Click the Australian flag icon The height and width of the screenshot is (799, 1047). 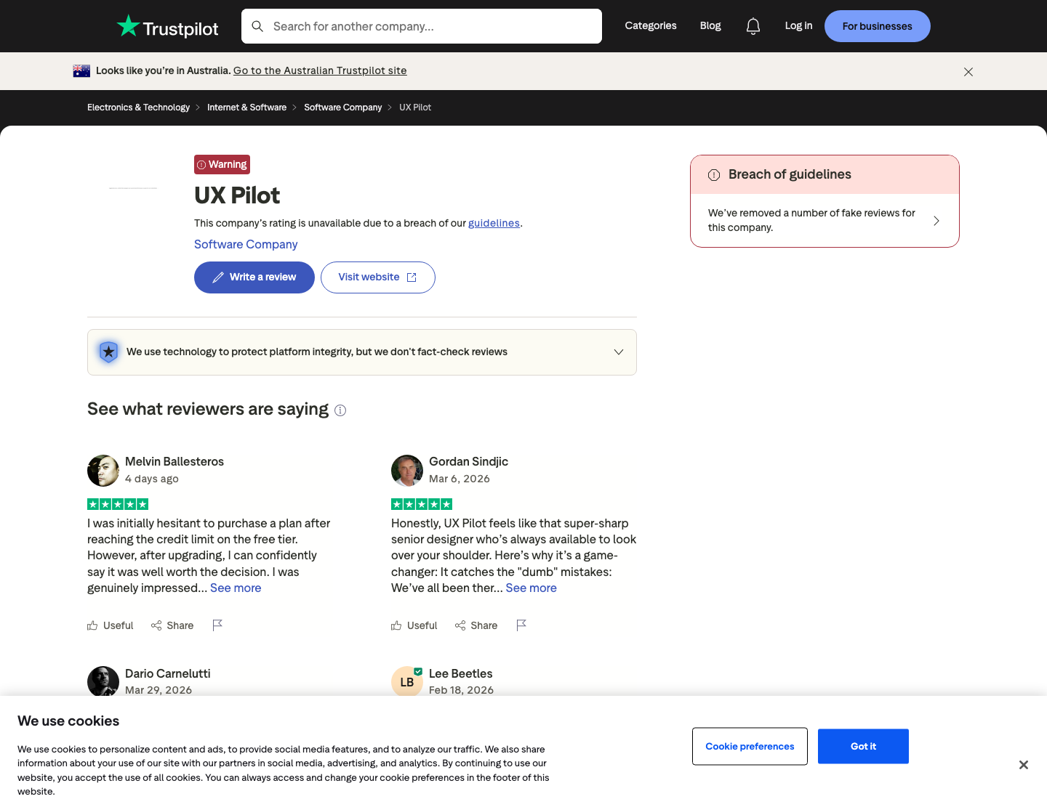[81, 70]
